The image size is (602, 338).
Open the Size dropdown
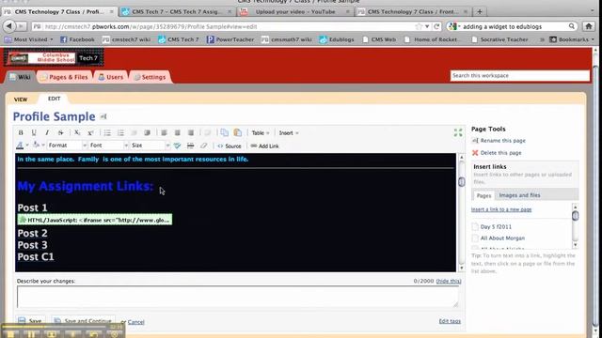pyautogui.click(x=150, y=146)
